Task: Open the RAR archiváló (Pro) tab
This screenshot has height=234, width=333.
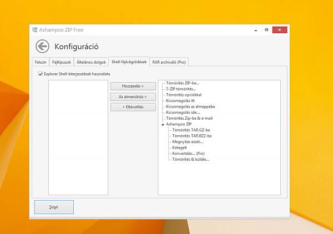Action: 169,62
